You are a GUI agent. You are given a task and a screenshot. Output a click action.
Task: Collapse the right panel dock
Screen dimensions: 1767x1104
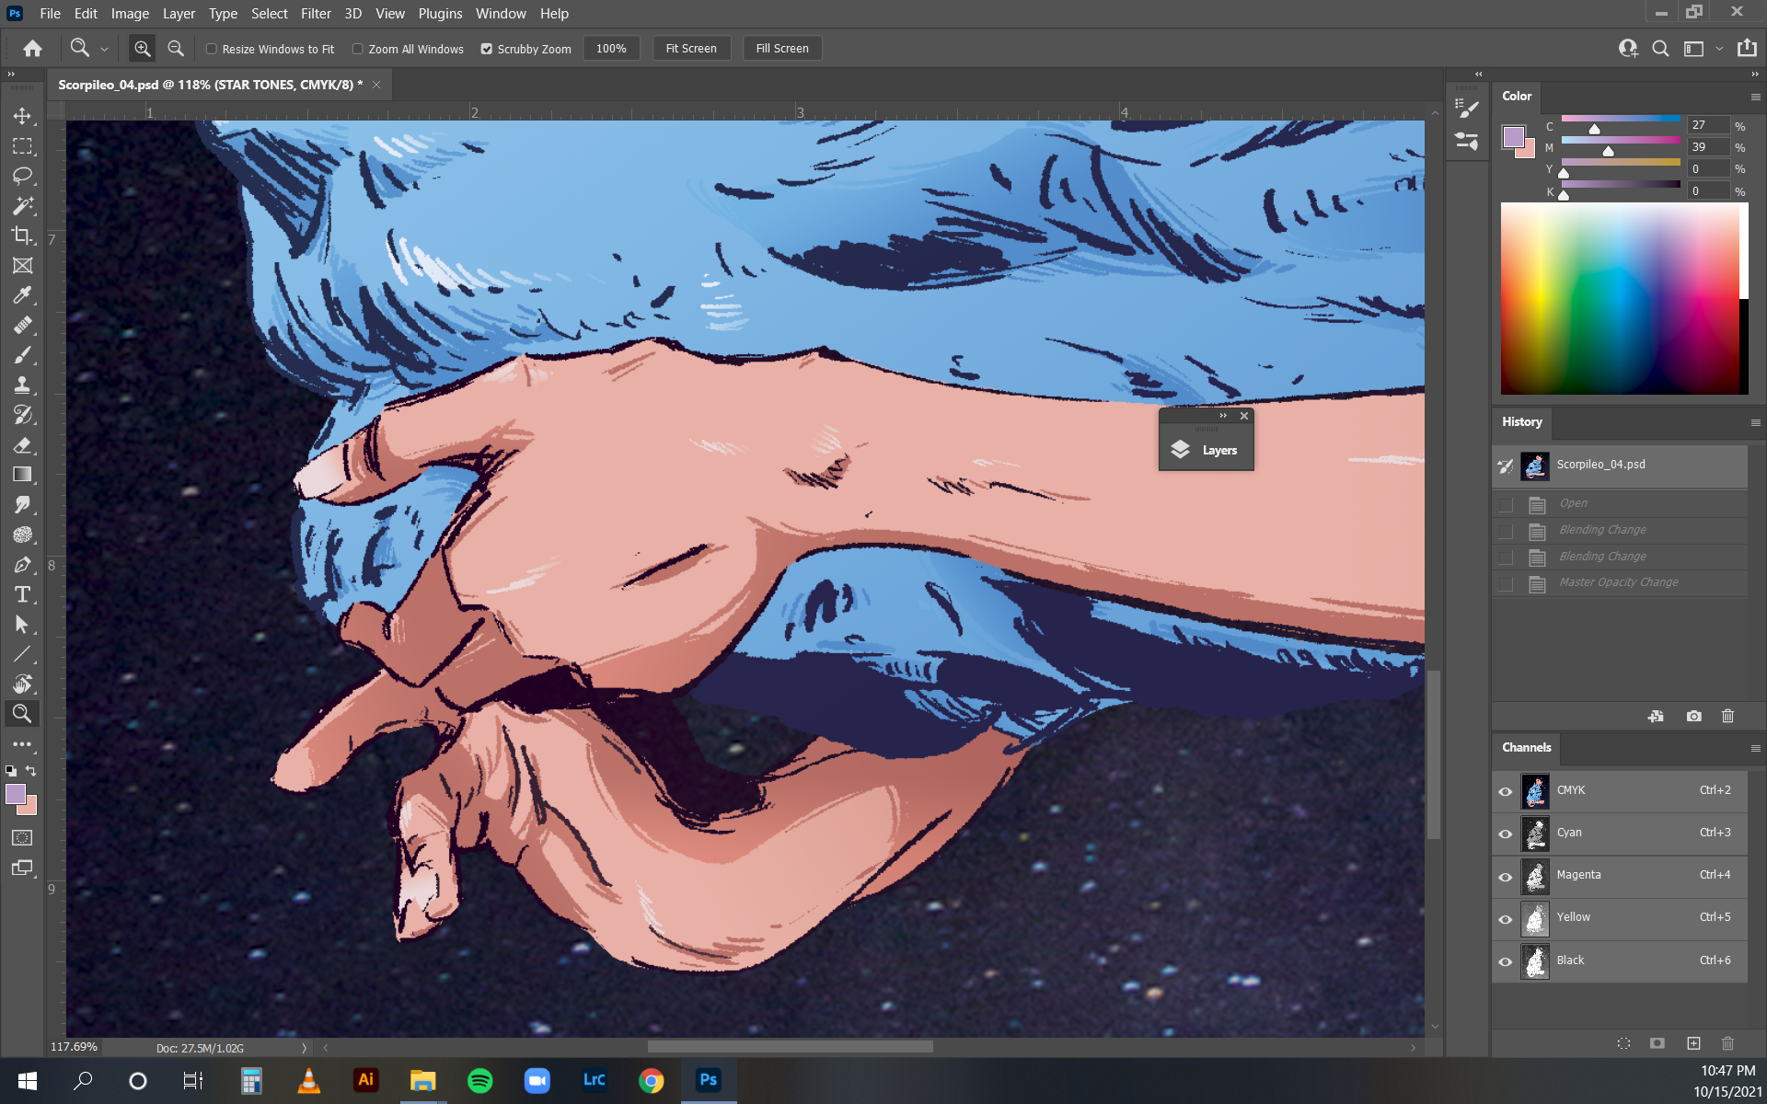click(x=1754, y=74)
